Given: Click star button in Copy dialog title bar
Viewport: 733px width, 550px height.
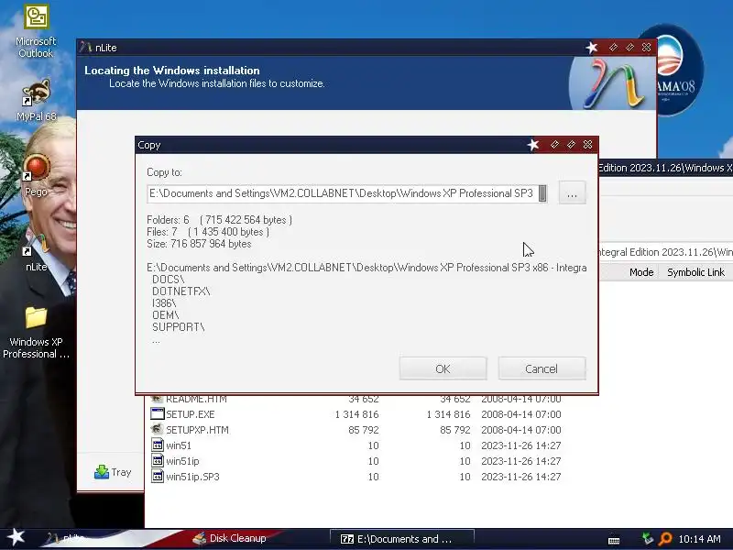Looking at the screenshot, I should [533, 145].
